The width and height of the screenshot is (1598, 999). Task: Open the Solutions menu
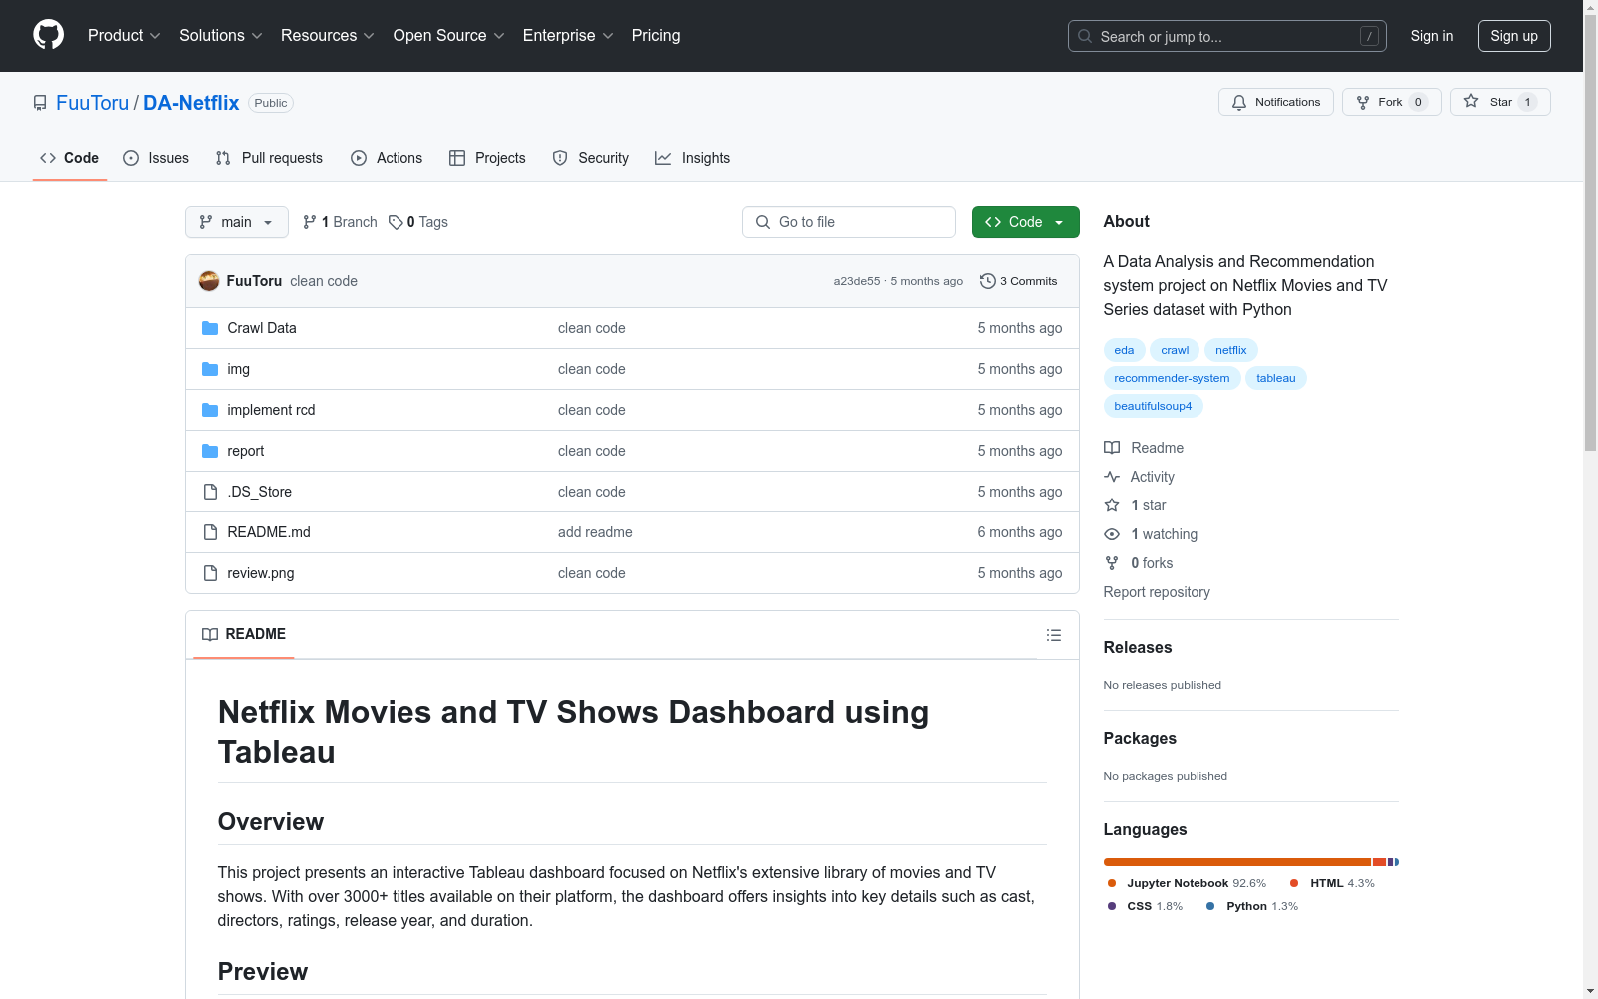[x=221, y=36]
